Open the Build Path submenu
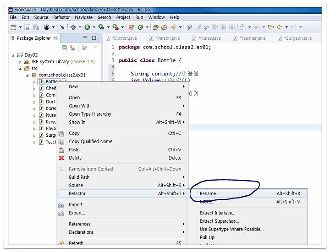The width and height of the screenshot is (330, 252). (122, 177)
